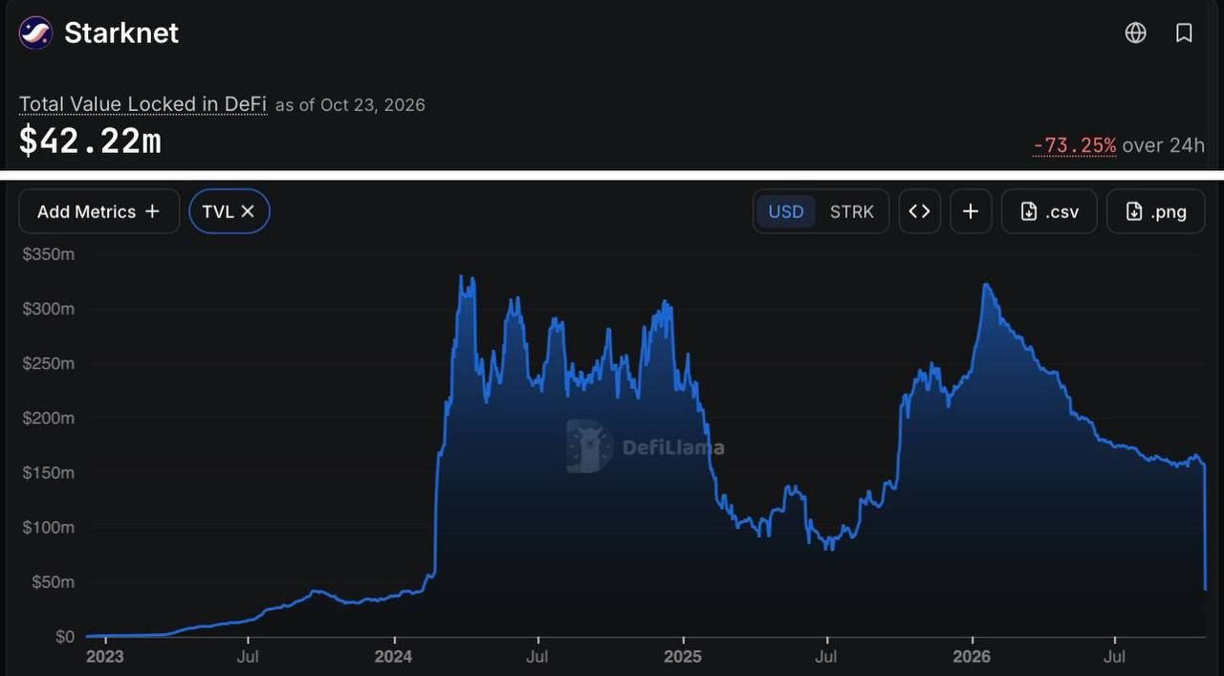
Task: Open the embed code icon button
Action: [x=919, y=211]
